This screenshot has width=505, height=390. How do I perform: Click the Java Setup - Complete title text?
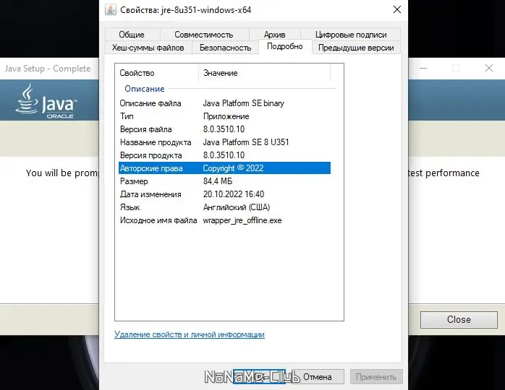[x=48, y=69]
